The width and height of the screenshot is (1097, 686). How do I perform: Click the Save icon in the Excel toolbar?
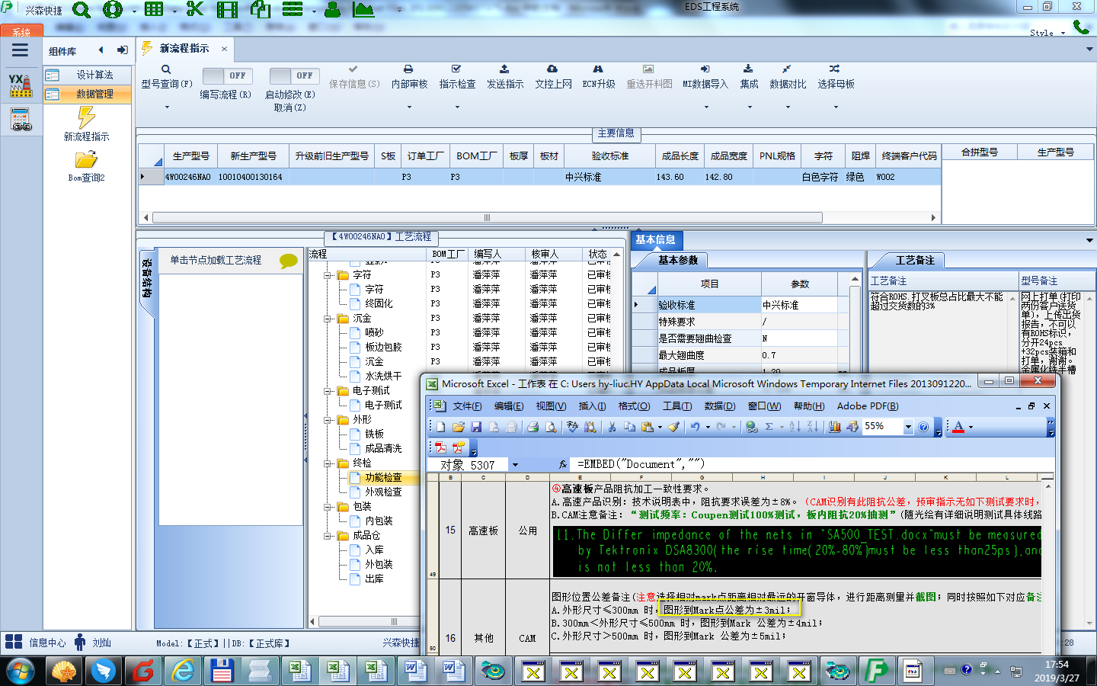point(476,427)
